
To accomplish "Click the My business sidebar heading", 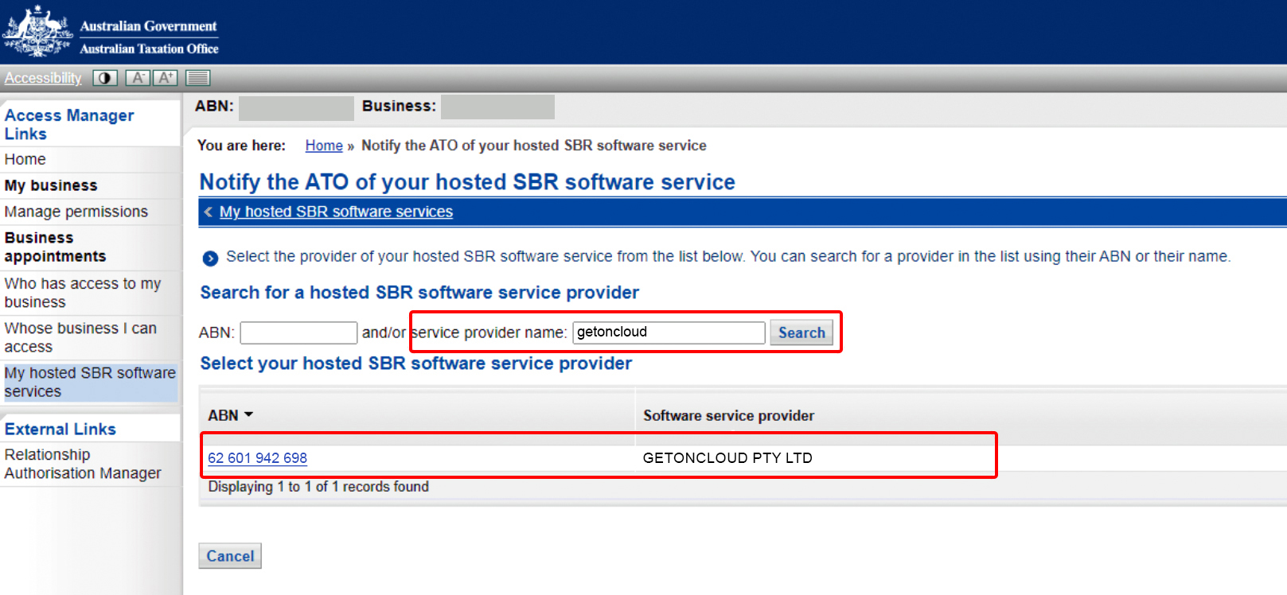I will pyautogui.click(x=51, y=185).
